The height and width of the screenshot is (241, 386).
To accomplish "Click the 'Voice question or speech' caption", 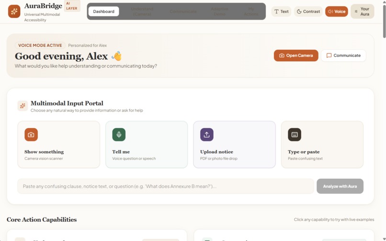I will [134, 159].
